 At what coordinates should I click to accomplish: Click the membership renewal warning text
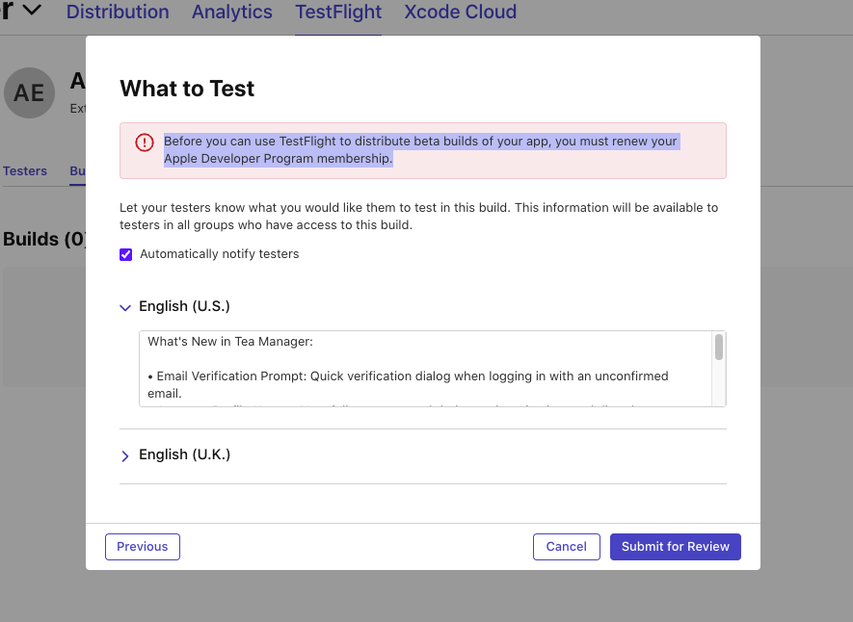tap(421, 149)
